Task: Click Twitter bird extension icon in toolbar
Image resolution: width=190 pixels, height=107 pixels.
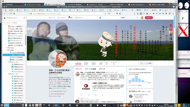Action: click(x=157, y=14)
